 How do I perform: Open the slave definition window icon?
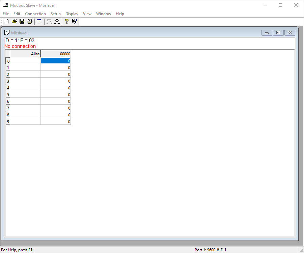click(x=39, y=21)
